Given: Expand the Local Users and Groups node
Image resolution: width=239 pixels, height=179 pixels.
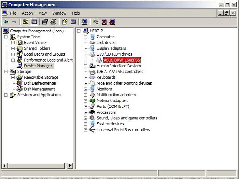Looking at the screenshot, I should (13, 54).
